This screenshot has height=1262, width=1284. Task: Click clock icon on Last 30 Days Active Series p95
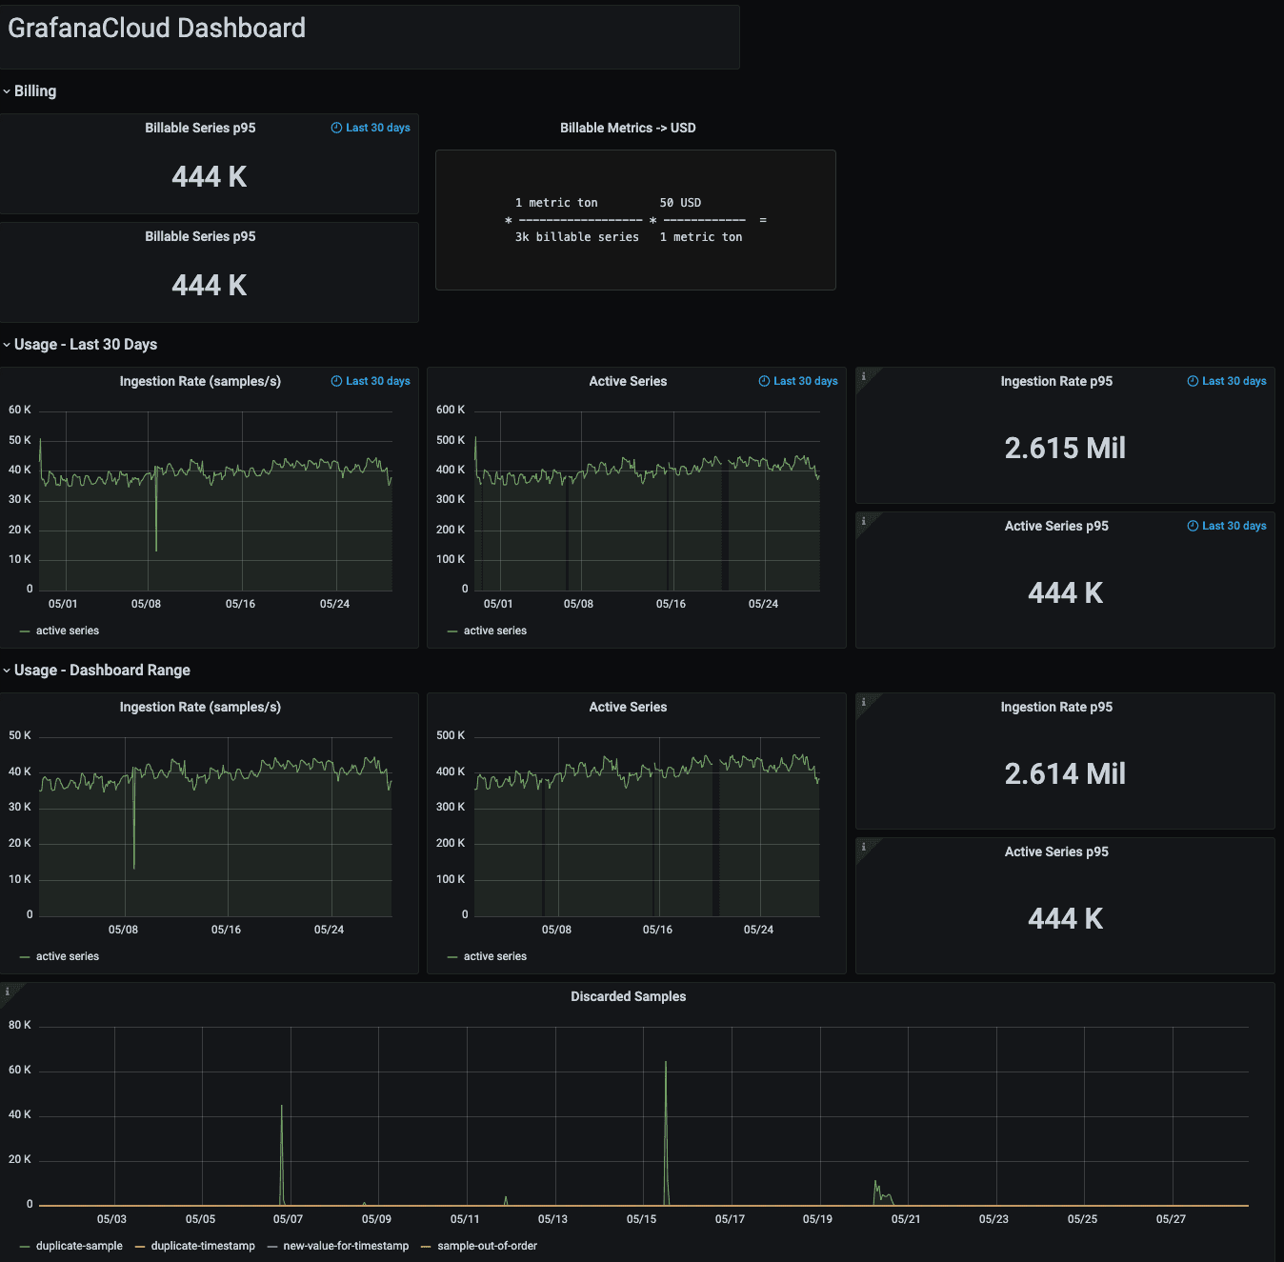[1193, 526]
